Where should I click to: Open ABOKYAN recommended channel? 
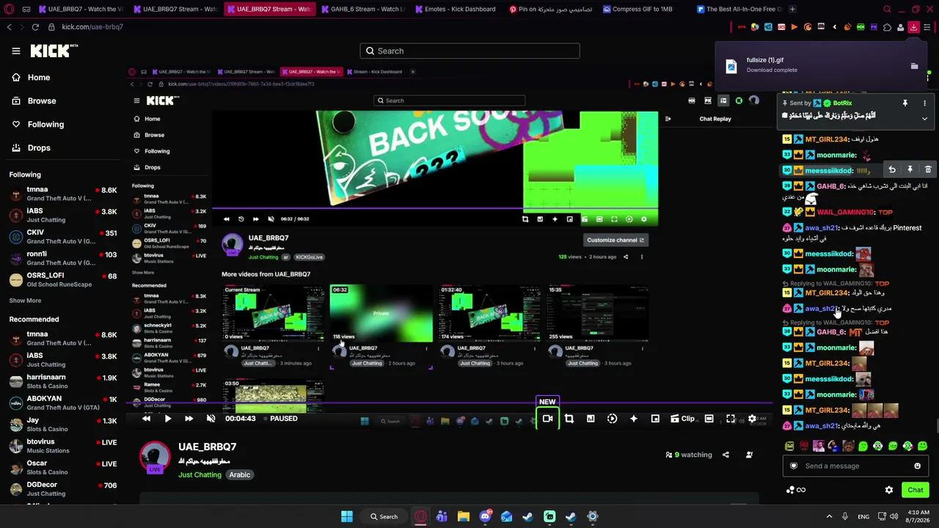click(62, 403)
